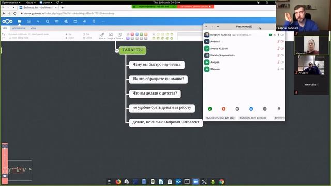Open the Activity lightning icon
Image resolution: width=331 pixels, height=186 pixels.
click(38, 21)
